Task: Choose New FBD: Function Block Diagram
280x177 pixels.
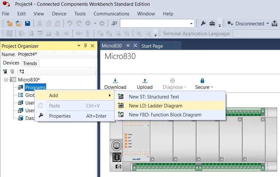Action: (170, 115)
